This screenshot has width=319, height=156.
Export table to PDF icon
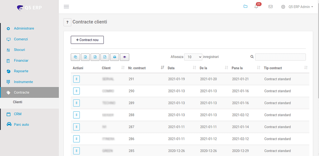click(x=105, y=57)
